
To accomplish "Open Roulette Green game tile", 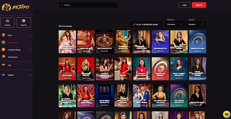I will coord(179,42).
